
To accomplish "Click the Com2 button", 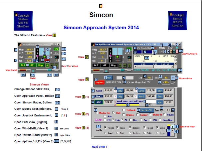I will [x=141, y=91].
